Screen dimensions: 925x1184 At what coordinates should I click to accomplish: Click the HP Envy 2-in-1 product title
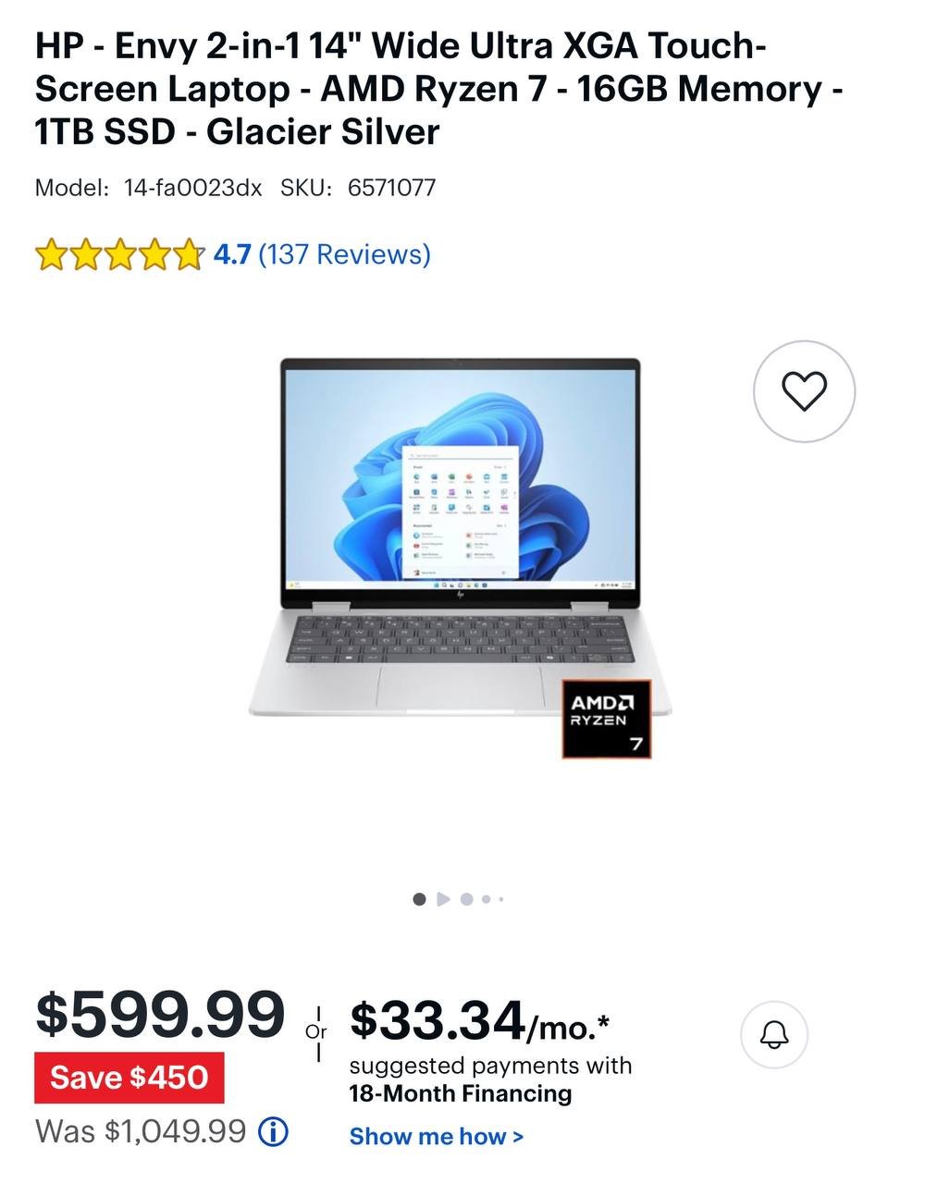pos(439,89)
